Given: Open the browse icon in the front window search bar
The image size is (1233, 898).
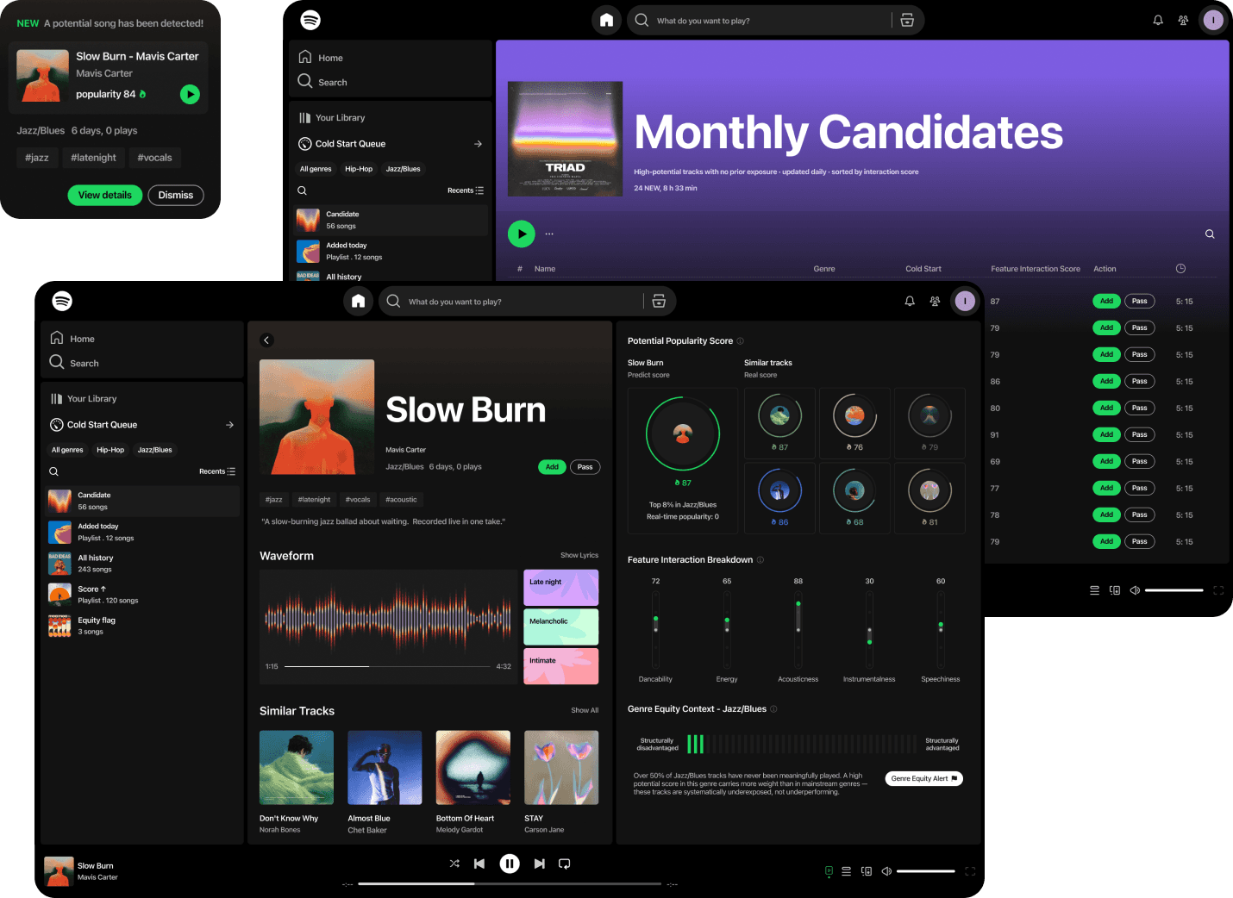Looking at the screenshot, I should pos(659,301).
